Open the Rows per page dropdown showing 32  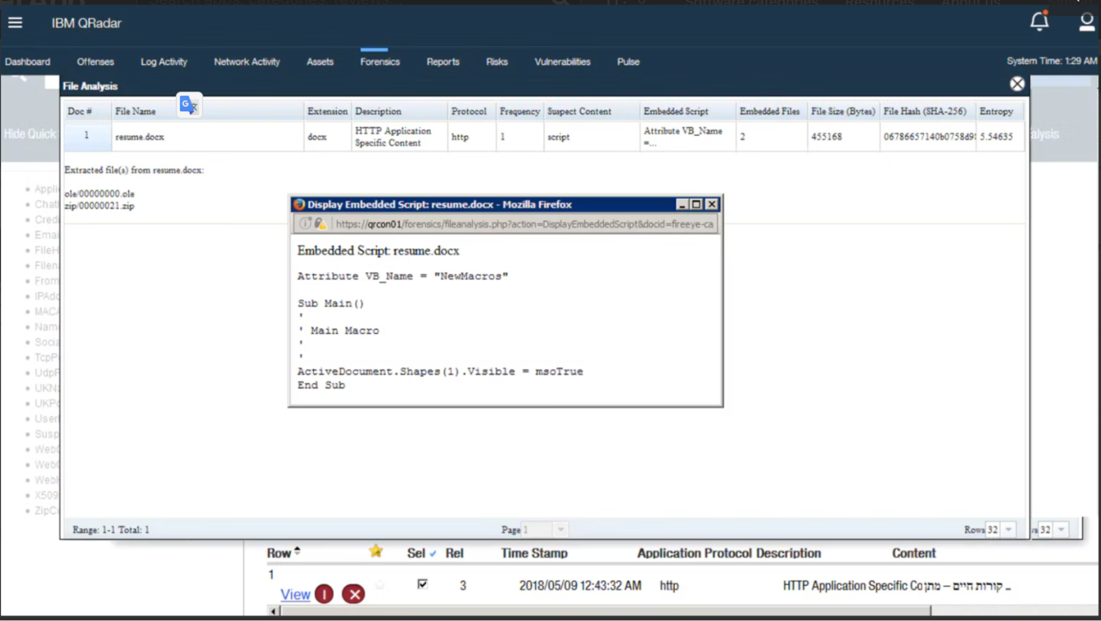point(1008,529)
